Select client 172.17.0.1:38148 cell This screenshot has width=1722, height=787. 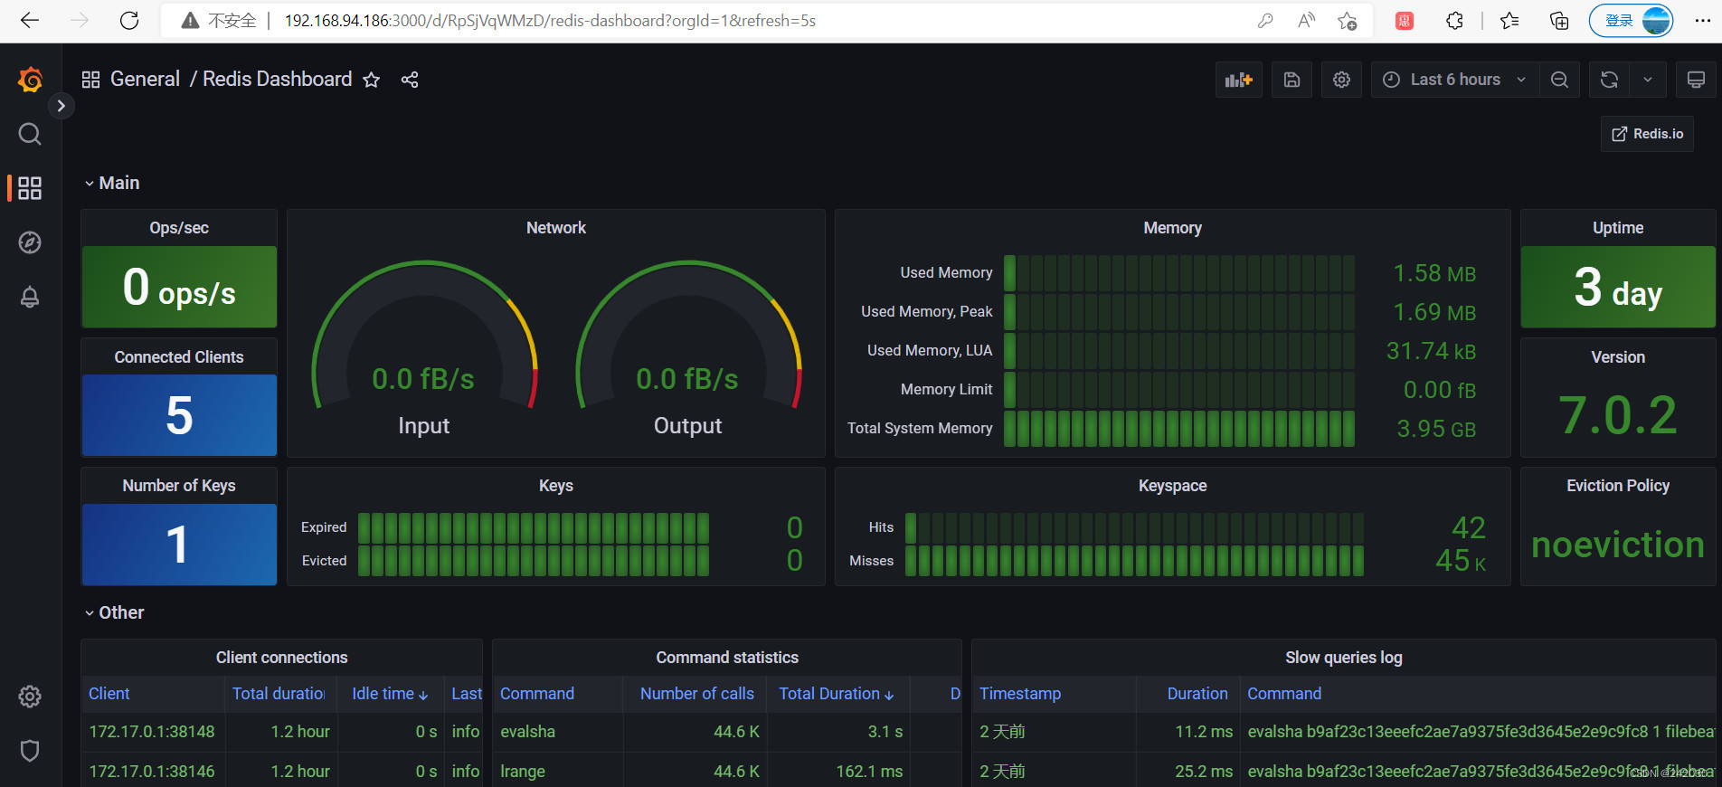tap(152, 732)
